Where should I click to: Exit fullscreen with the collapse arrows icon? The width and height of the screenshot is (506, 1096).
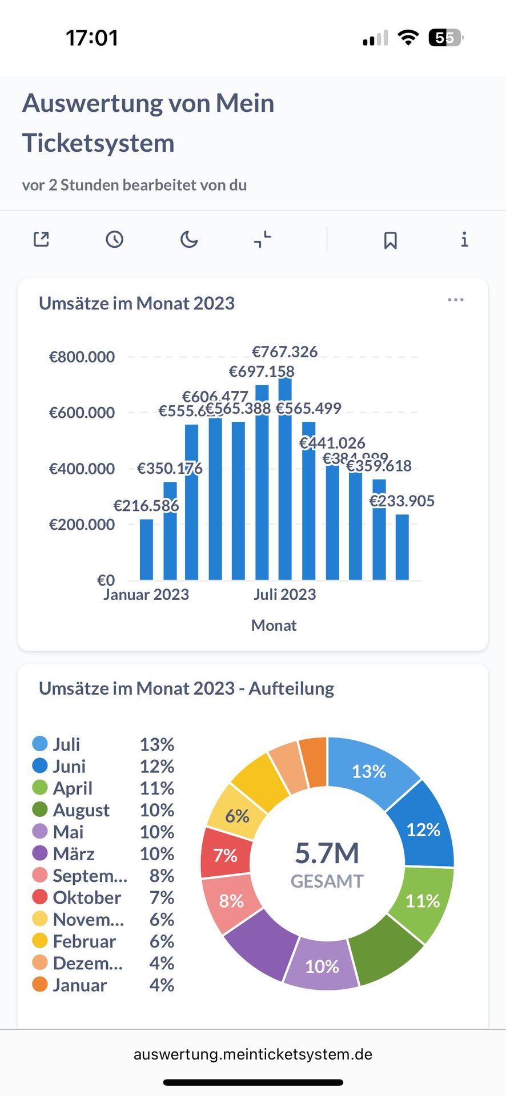[x=263, y=239]
